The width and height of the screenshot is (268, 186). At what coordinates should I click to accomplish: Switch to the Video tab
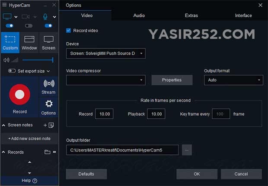coord(87,16)
